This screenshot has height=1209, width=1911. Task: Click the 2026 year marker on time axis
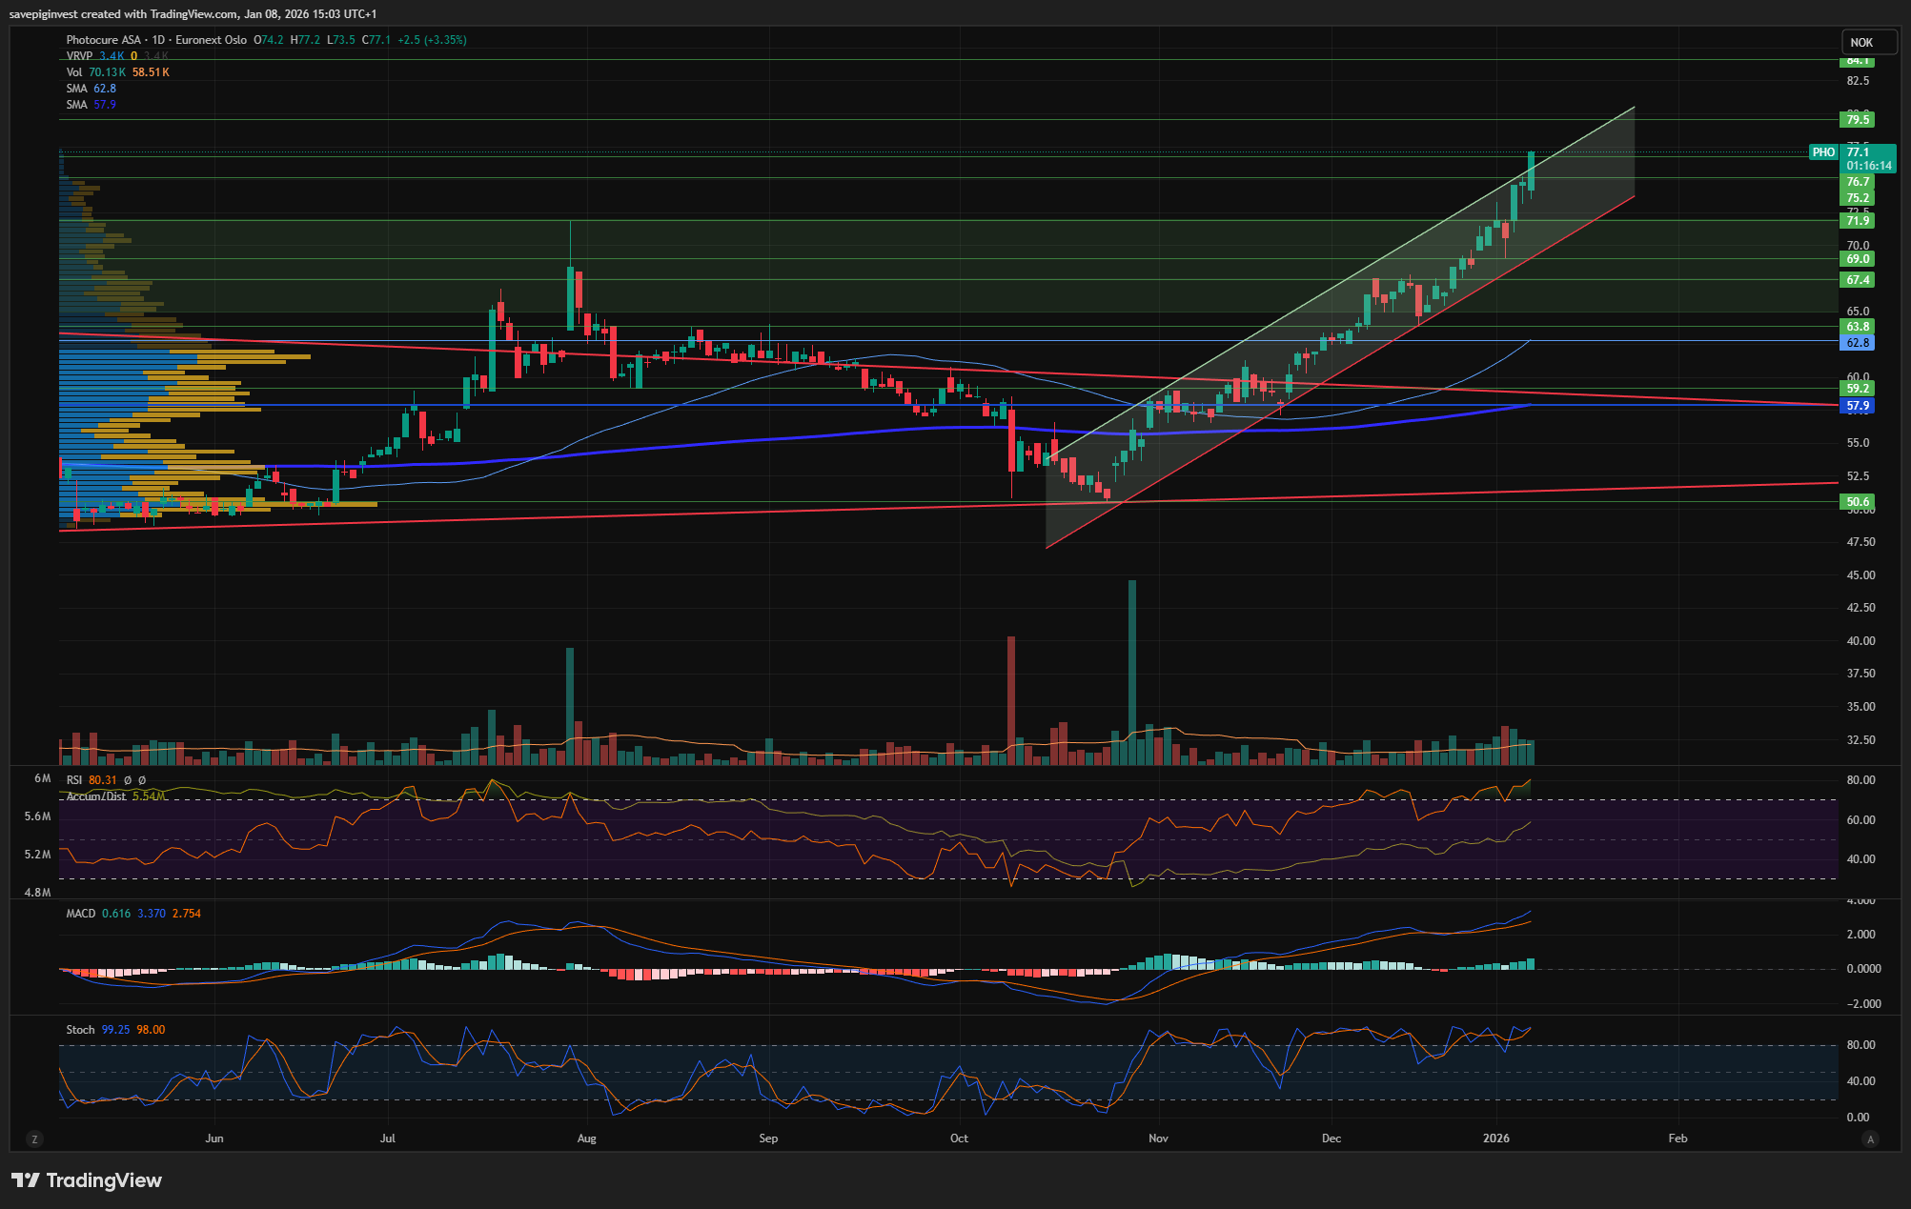click(1496, 1138)
